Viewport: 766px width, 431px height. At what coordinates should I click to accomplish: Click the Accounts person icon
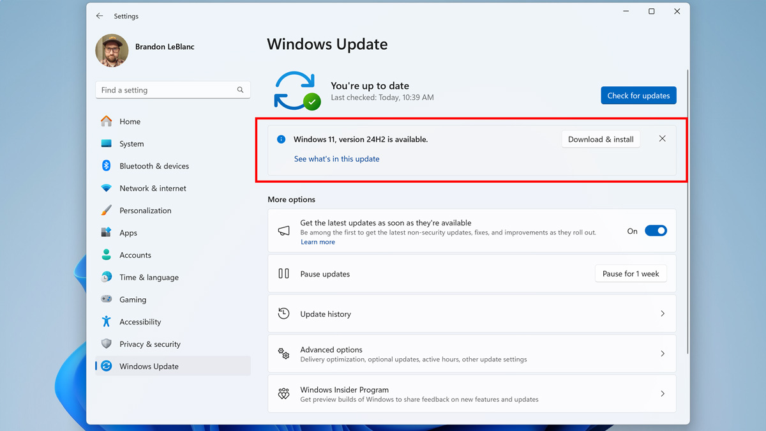(107, 255)
